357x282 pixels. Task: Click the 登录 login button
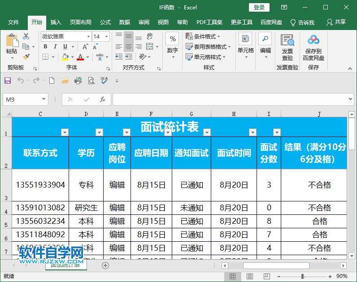pyautogui.click(x=259, y=8)
